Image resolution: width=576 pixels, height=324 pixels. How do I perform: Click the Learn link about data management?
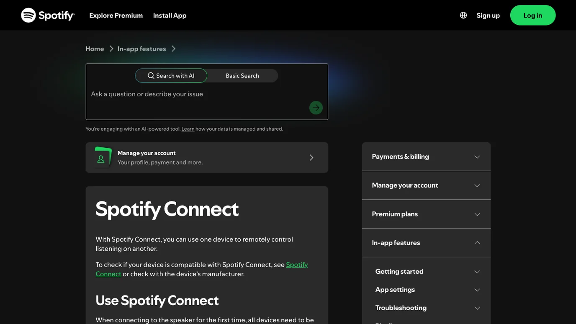[x=188, y=129]
